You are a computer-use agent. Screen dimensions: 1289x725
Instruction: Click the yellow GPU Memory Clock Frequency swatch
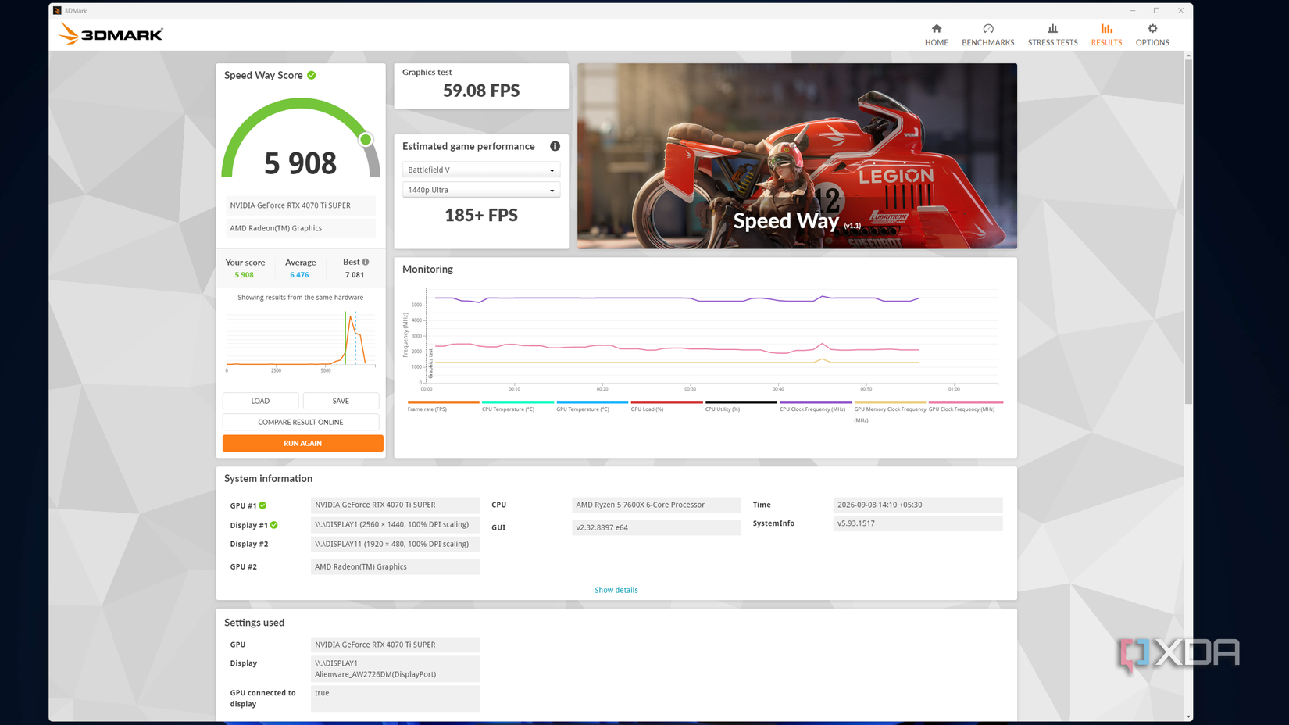coord(890,402)
